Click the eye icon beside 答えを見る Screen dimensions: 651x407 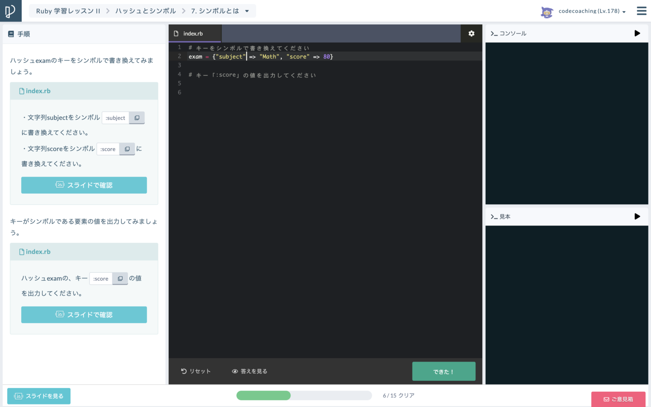(x=235, y=371)
